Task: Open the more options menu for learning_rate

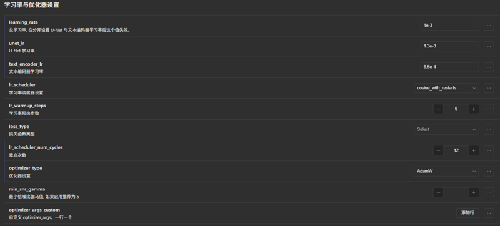Action: [489, 26]
